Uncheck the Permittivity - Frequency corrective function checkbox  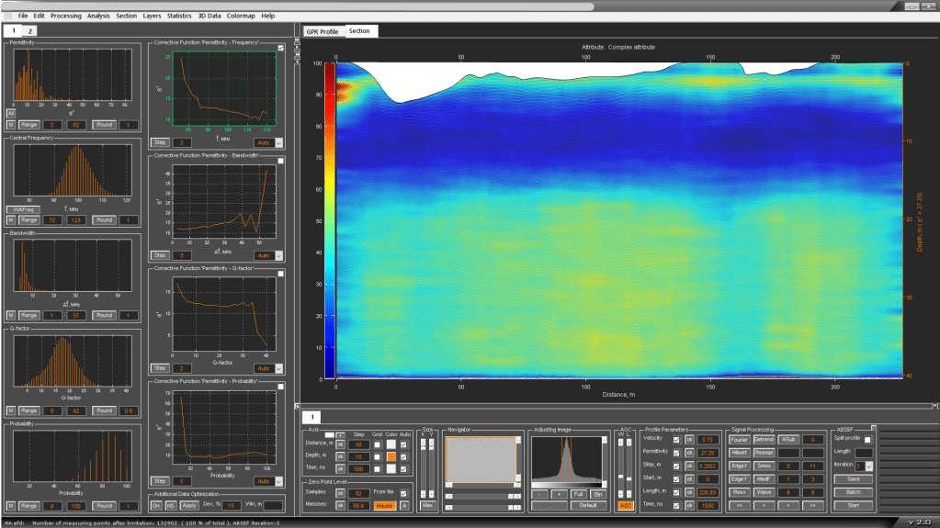click(281, 47)
